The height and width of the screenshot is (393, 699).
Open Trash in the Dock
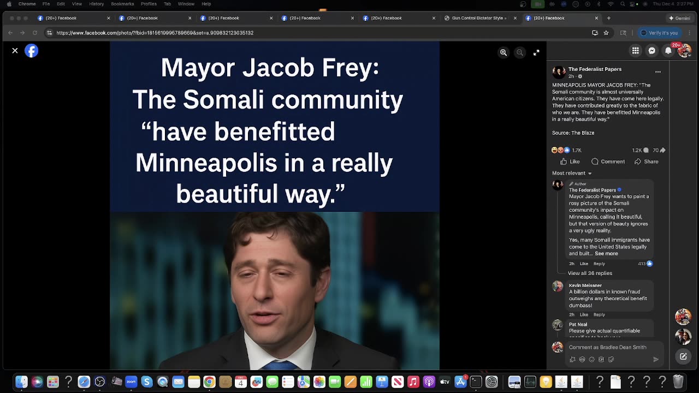pyautogui.click(x=678, y=382)
